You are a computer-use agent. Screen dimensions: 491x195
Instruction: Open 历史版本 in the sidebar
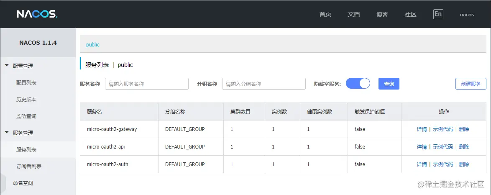[x=26, y=99]
